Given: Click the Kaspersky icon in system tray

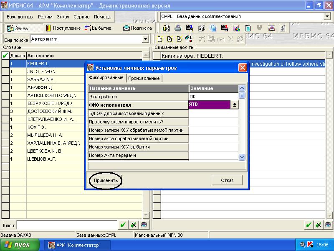Looking at the screenshot, I should tap(310, 245).
